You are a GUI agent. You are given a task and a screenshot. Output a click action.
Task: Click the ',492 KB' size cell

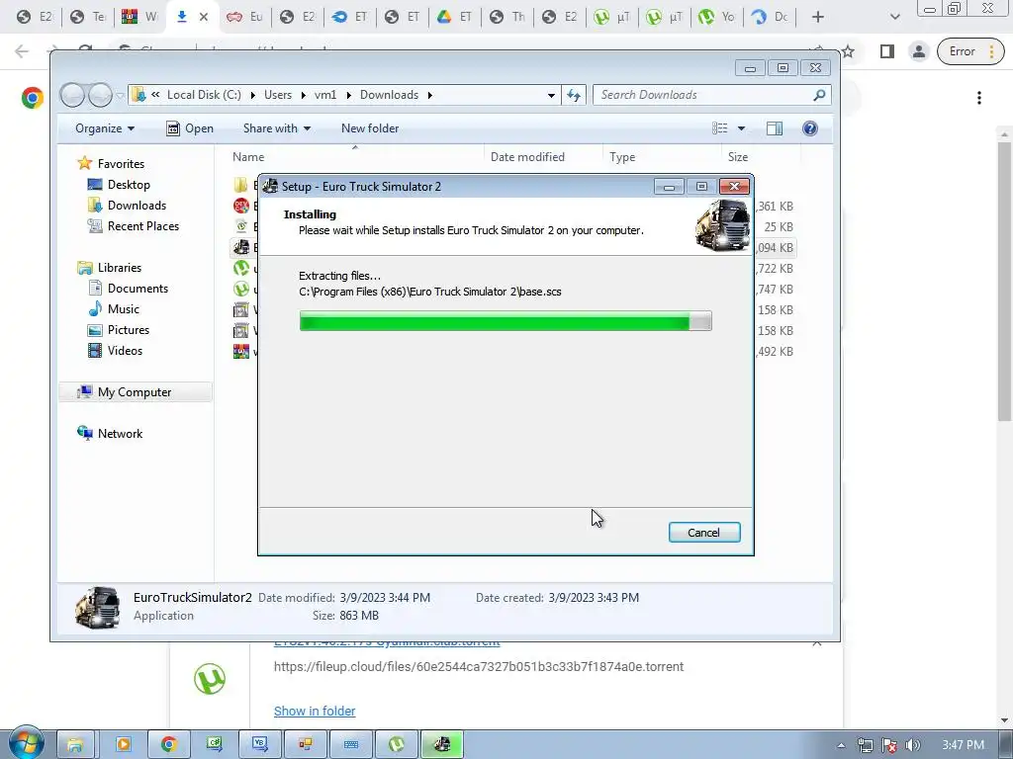(774, 352)
